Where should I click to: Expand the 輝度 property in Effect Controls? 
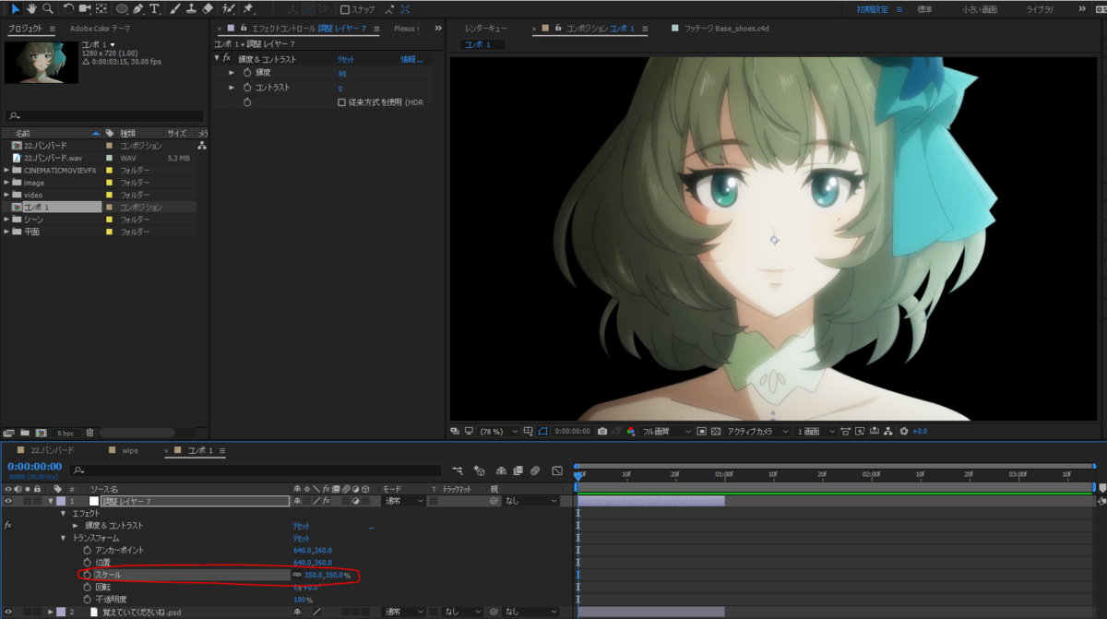(232, 73)
